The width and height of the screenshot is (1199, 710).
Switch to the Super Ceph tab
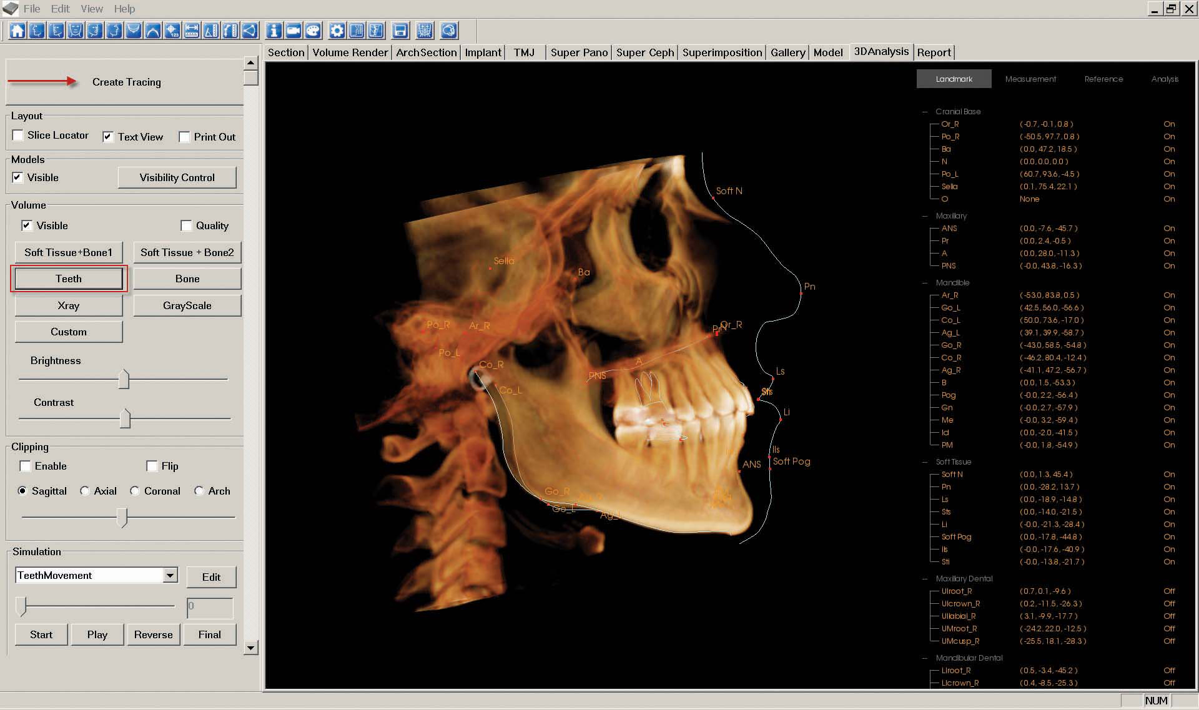pos(645,52)
